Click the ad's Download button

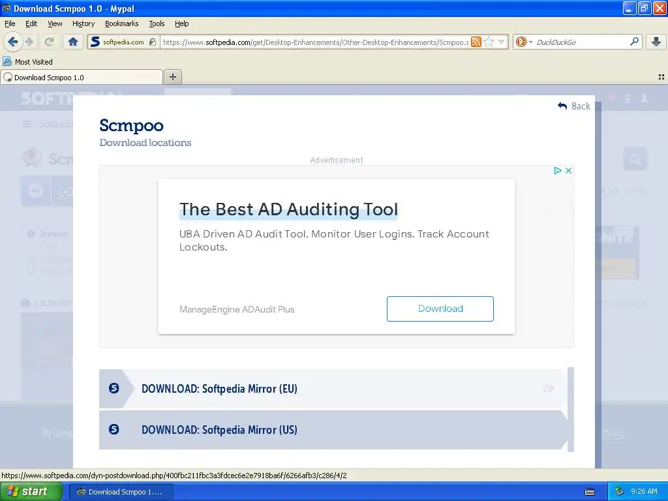[x=440, y=309]
